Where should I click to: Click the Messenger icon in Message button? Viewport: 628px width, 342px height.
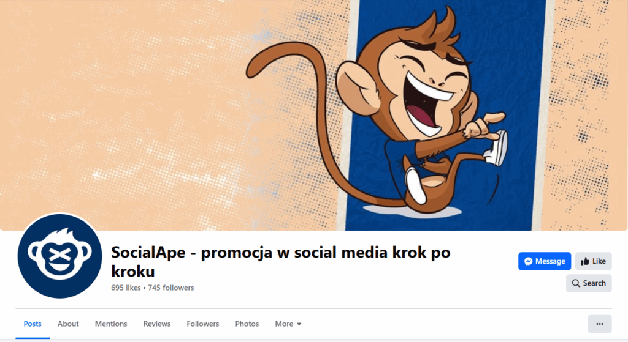528,261
